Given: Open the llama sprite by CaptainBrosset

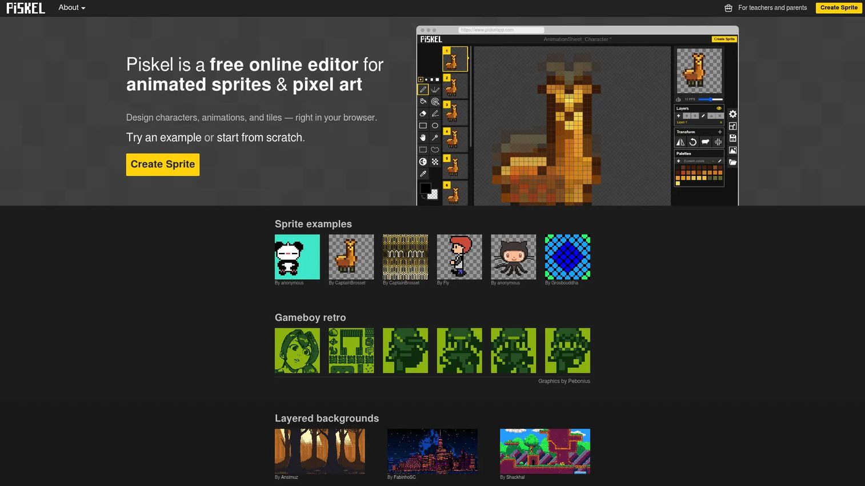Looking at the screenshot, I should point(351,257).
